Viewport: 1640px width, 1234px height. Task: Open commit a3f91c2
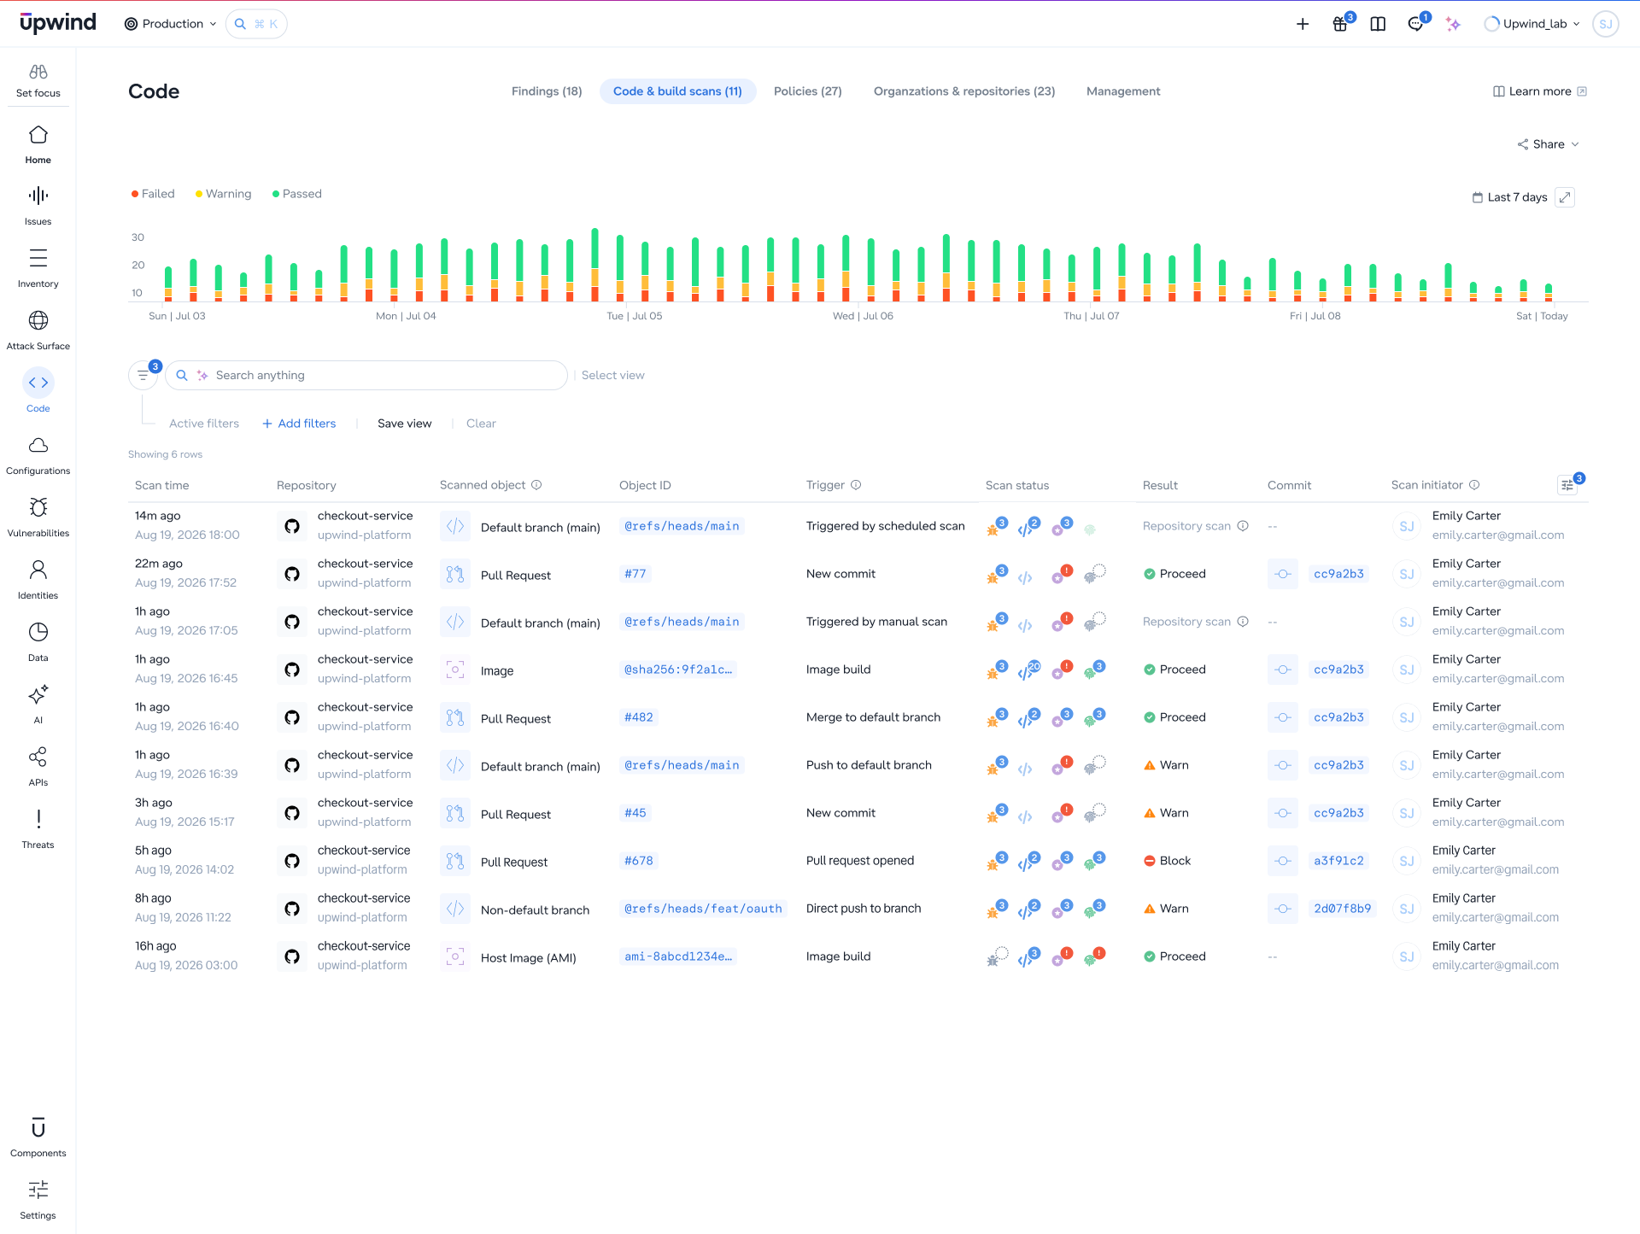pyautogui.click(x=1338, y=861)
